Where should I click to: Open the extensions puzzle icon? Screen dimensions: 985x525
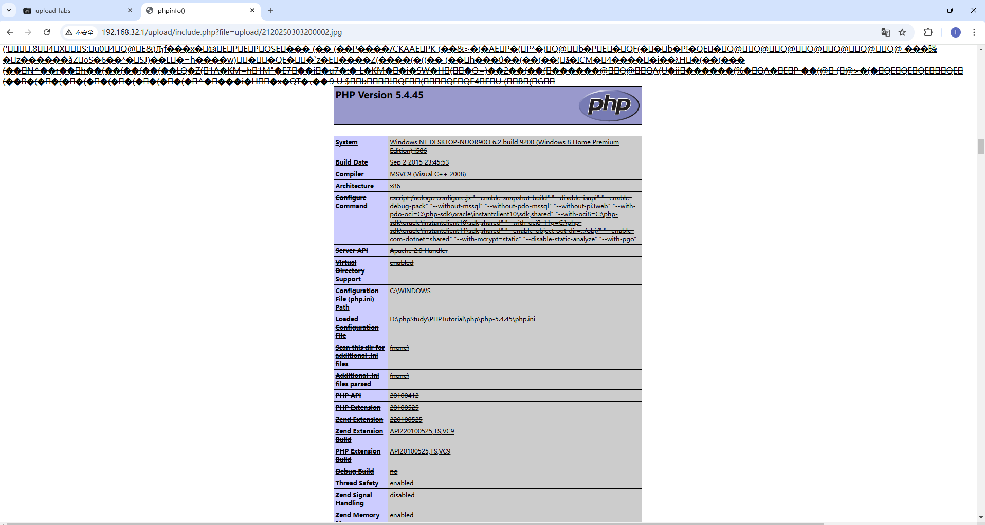(928, 32)
